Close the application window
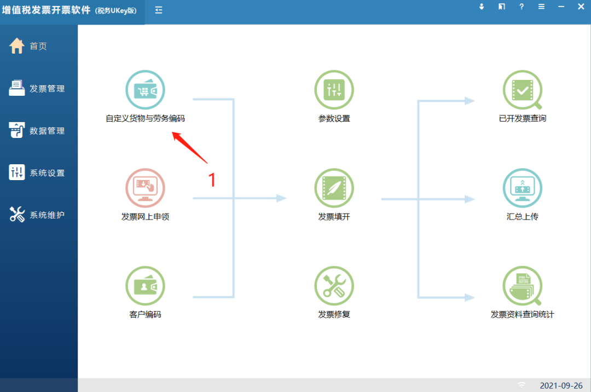Viewport: 591px width, 392px height. pyautogui.click(x=581, y=7)
